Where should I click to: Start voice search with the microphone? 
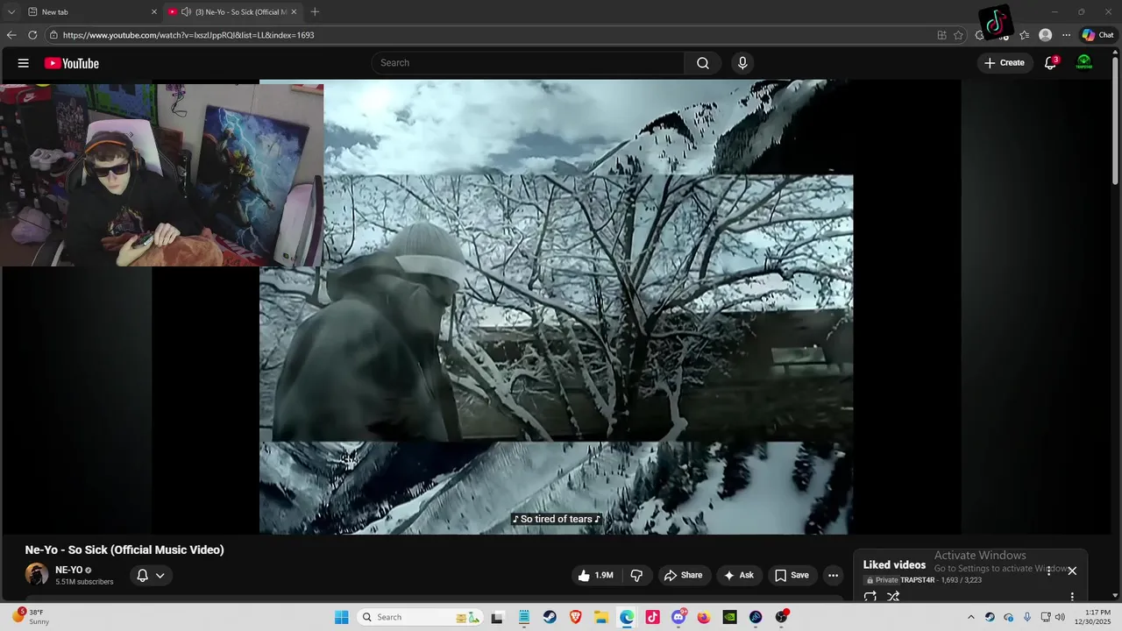742,63
